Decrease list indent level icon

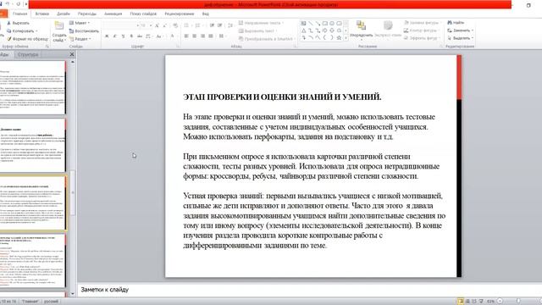(212, 25)
